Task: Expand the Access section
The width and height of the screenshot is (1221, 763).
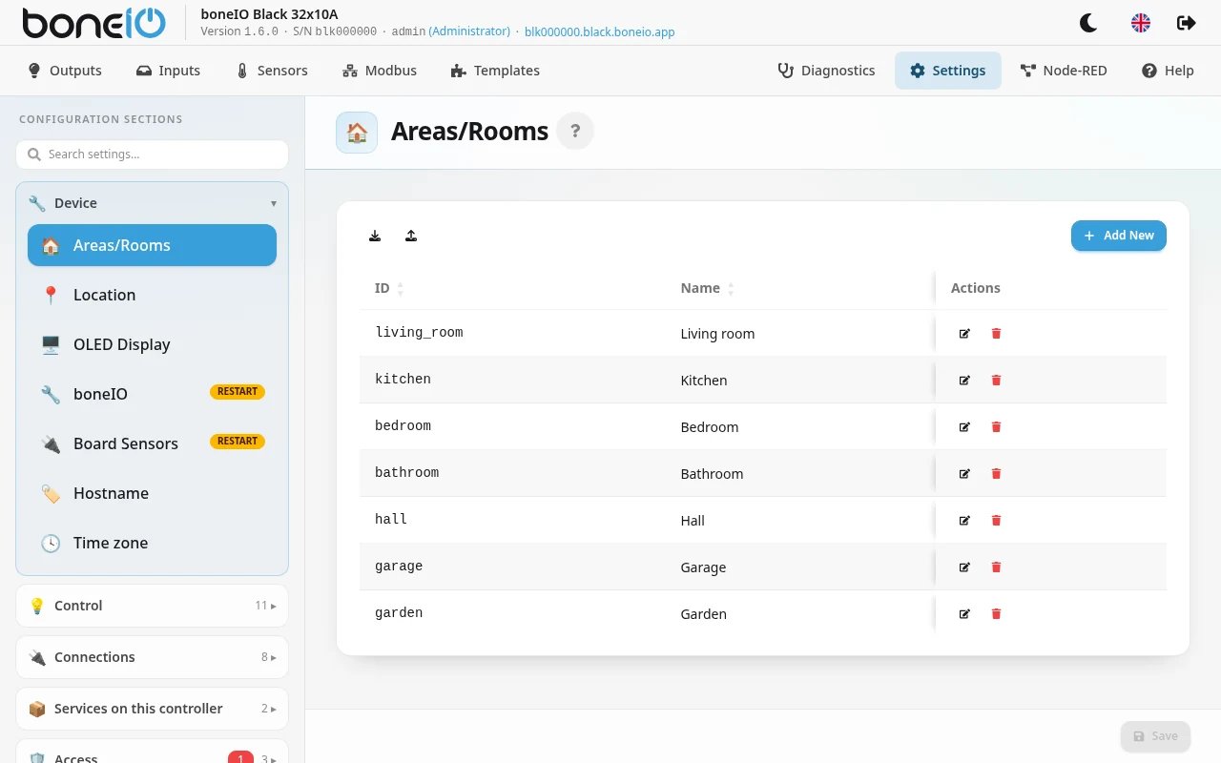Action: (153, 753)
